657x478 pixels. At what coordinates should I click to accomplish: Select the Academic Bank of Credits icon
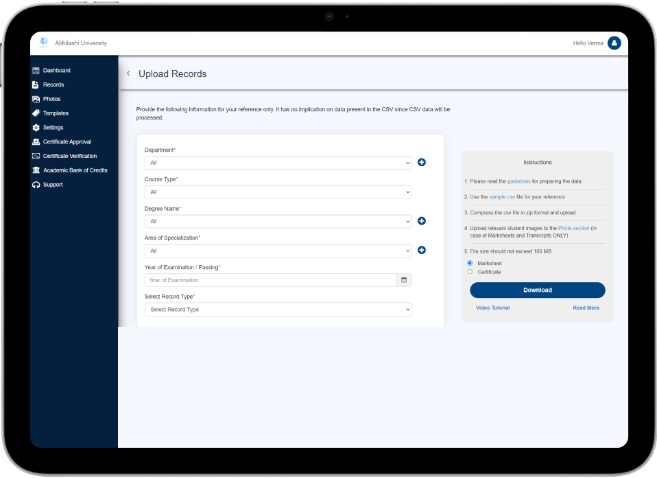(36, 170)
